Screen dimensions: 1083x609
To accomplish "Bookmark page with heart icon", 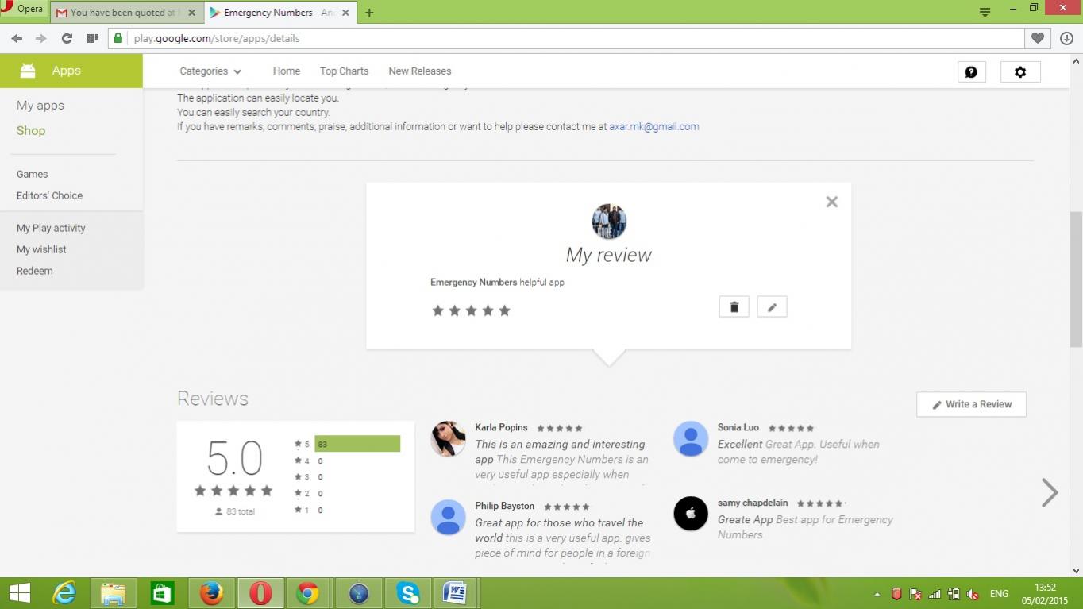I will click(x=1037, y=38).
